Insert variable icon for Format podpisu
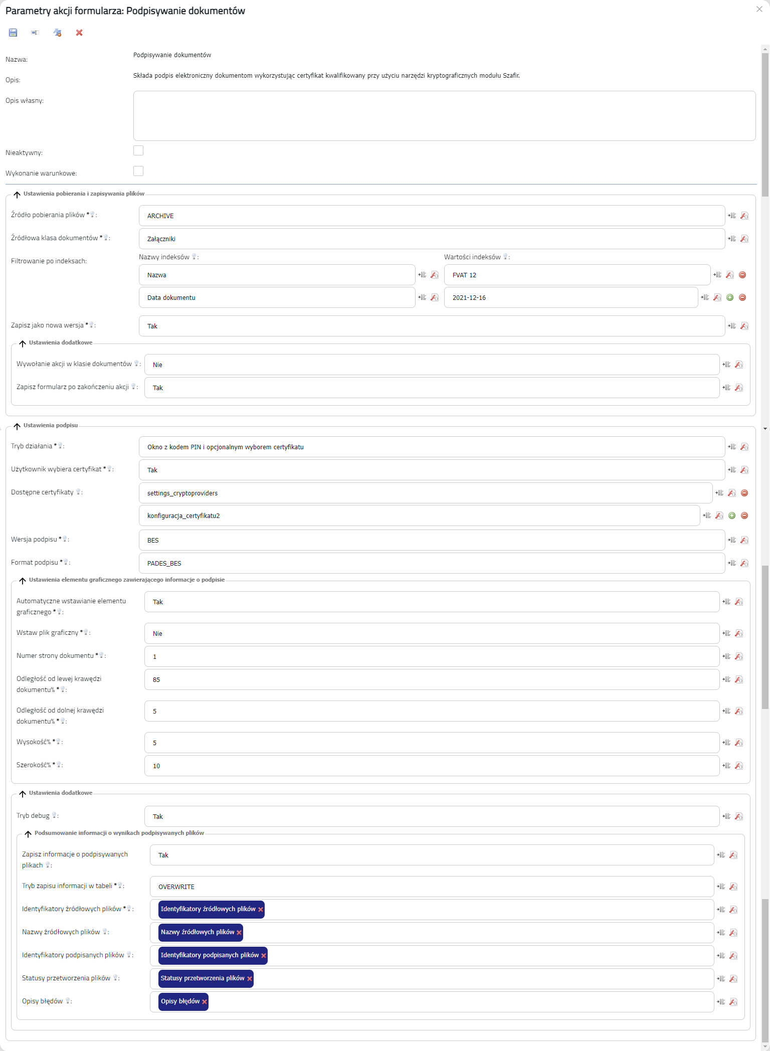The height and width of the screenshot is (1051, 770). (732, 563)
